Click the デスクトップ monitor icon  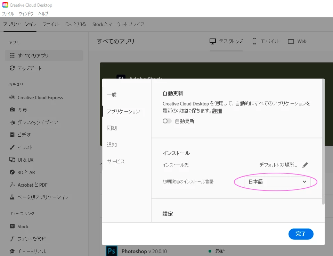[x=213, y=41]
